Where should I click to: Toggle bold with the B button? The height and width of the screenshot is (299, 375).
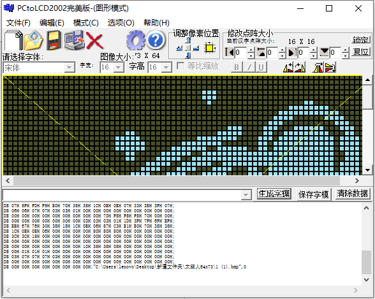click(237, 67)
